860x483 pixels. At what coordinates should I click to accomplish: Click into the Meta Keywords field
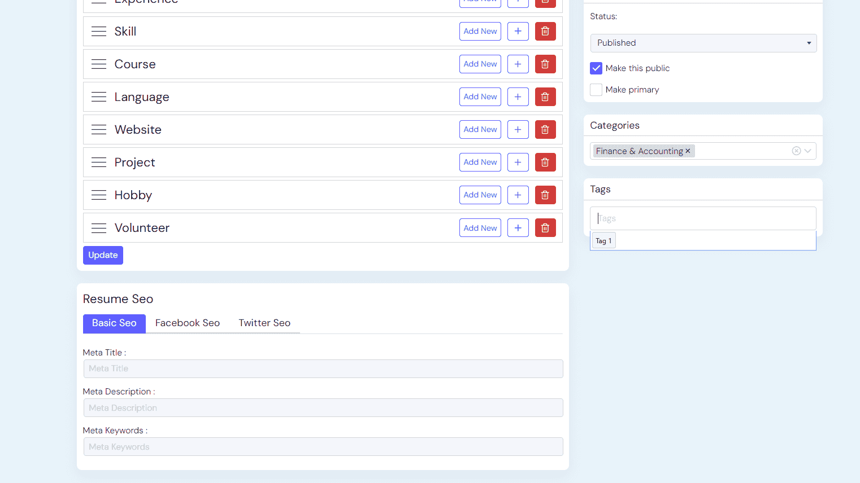[x=323, y=447]
